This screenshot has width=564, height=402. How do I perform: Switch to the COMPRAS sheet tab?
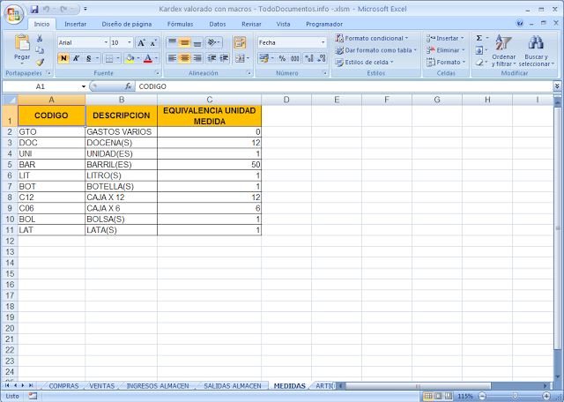(x=63, y=386)
